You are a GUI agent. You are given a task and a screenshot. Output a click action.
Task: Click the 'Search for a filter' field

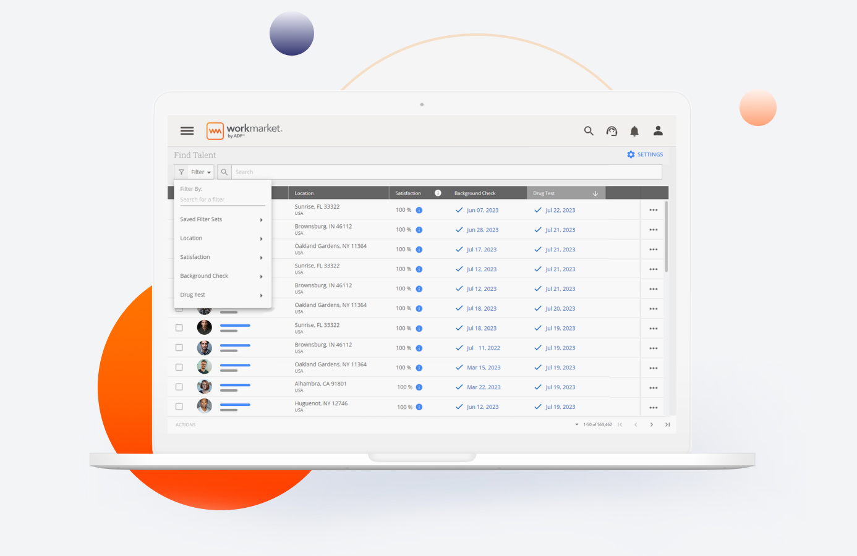(x=222, y=200)
